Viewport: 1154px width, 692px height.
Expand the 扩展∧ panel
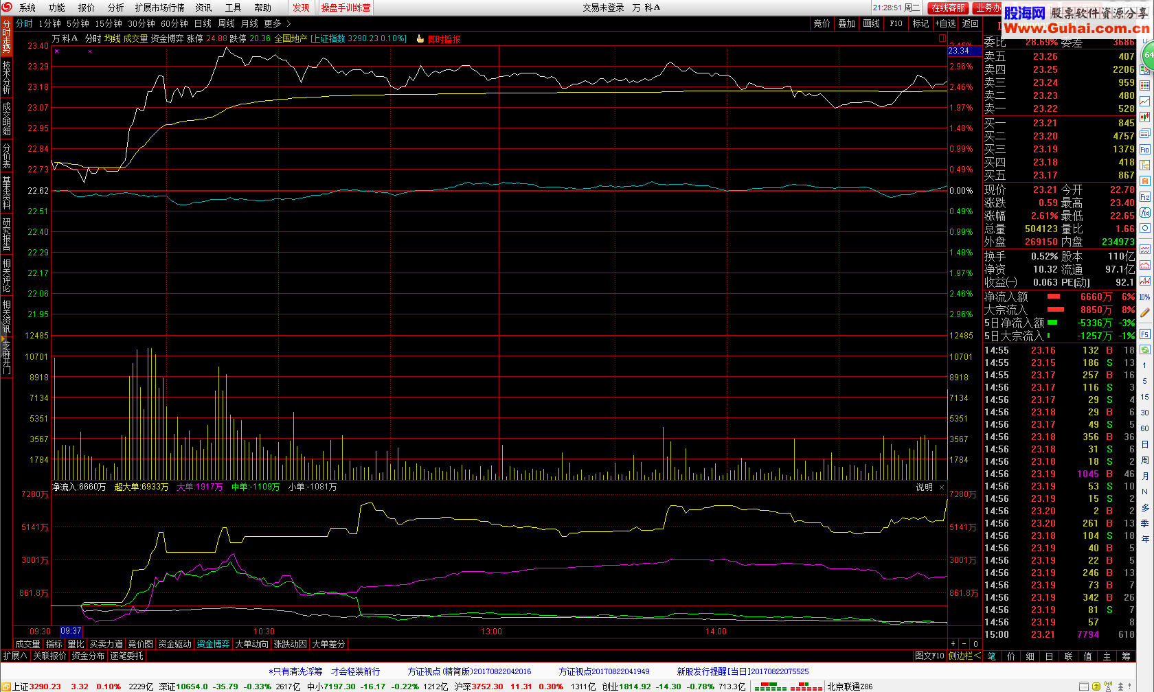(x=15, y=656)
